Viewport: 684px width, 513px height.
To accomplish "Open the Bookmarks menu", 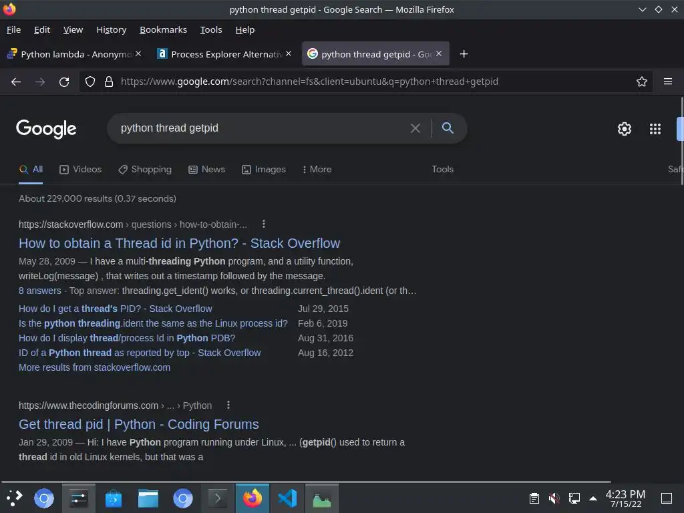I will pyautogui.click(x=163, y=29).
